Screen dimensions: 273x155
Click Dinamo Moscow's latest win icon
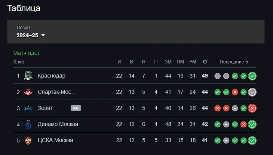[252, 124]
